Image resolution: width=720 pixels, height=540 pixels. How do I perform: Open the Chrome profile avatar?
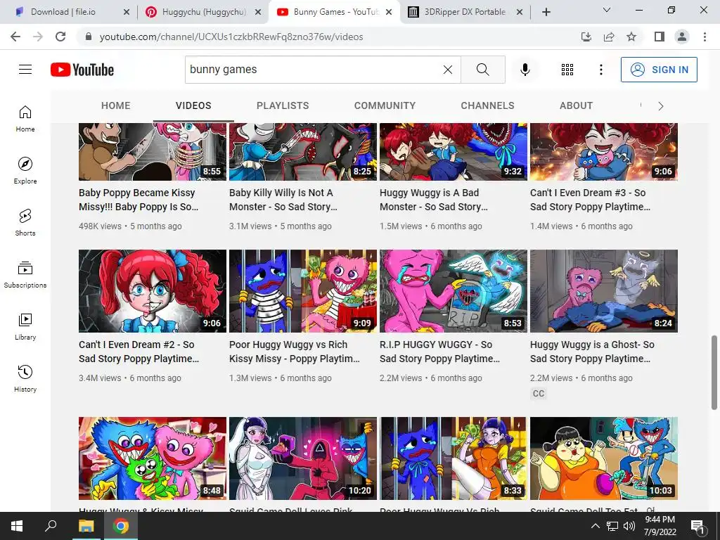pyautogui.click(x=682, y=37)
